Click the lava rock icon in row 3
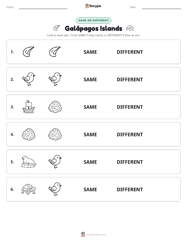This screenshot has height=242, width=187. click(55, 107)
